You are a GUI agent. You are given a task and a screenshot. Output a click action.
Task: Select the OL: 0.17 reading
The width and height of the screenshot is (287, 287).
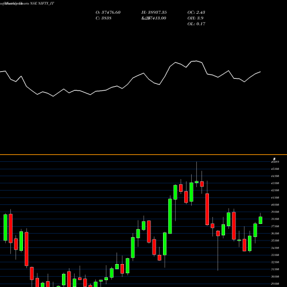click(x=196, y=24)
